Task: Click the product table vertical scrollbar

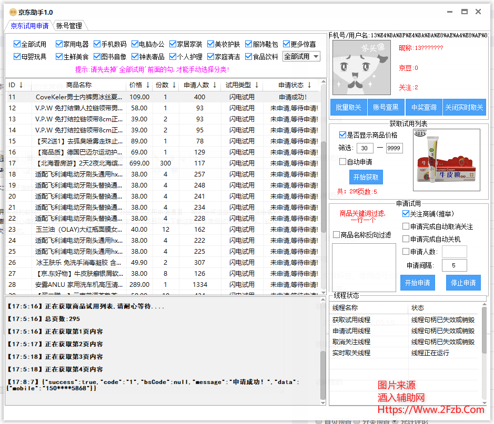Action: pos(323,187)
